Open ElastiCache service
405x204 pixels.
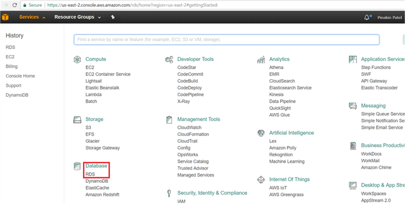tap(98, 188)
